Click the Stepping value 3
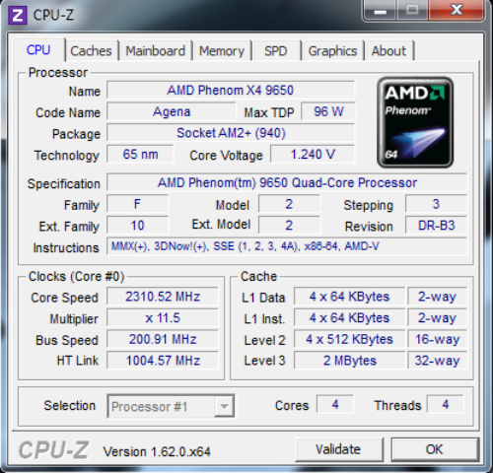The width and height of the screenshot is (493, 473). point(436,204)
